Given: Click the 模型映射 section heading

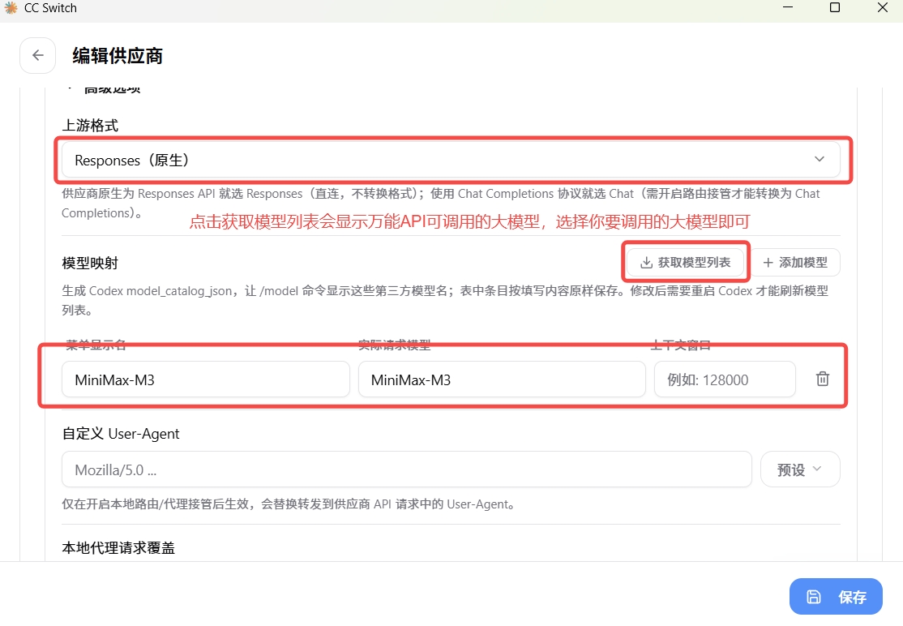Looking at the screenshot, I should [90, 264].
